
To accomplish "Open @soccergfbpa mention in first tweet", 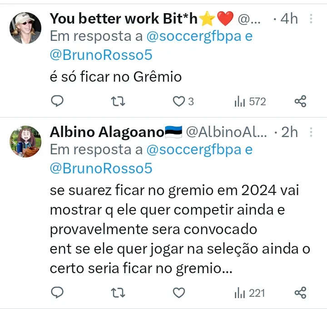I will pos(193,36).
